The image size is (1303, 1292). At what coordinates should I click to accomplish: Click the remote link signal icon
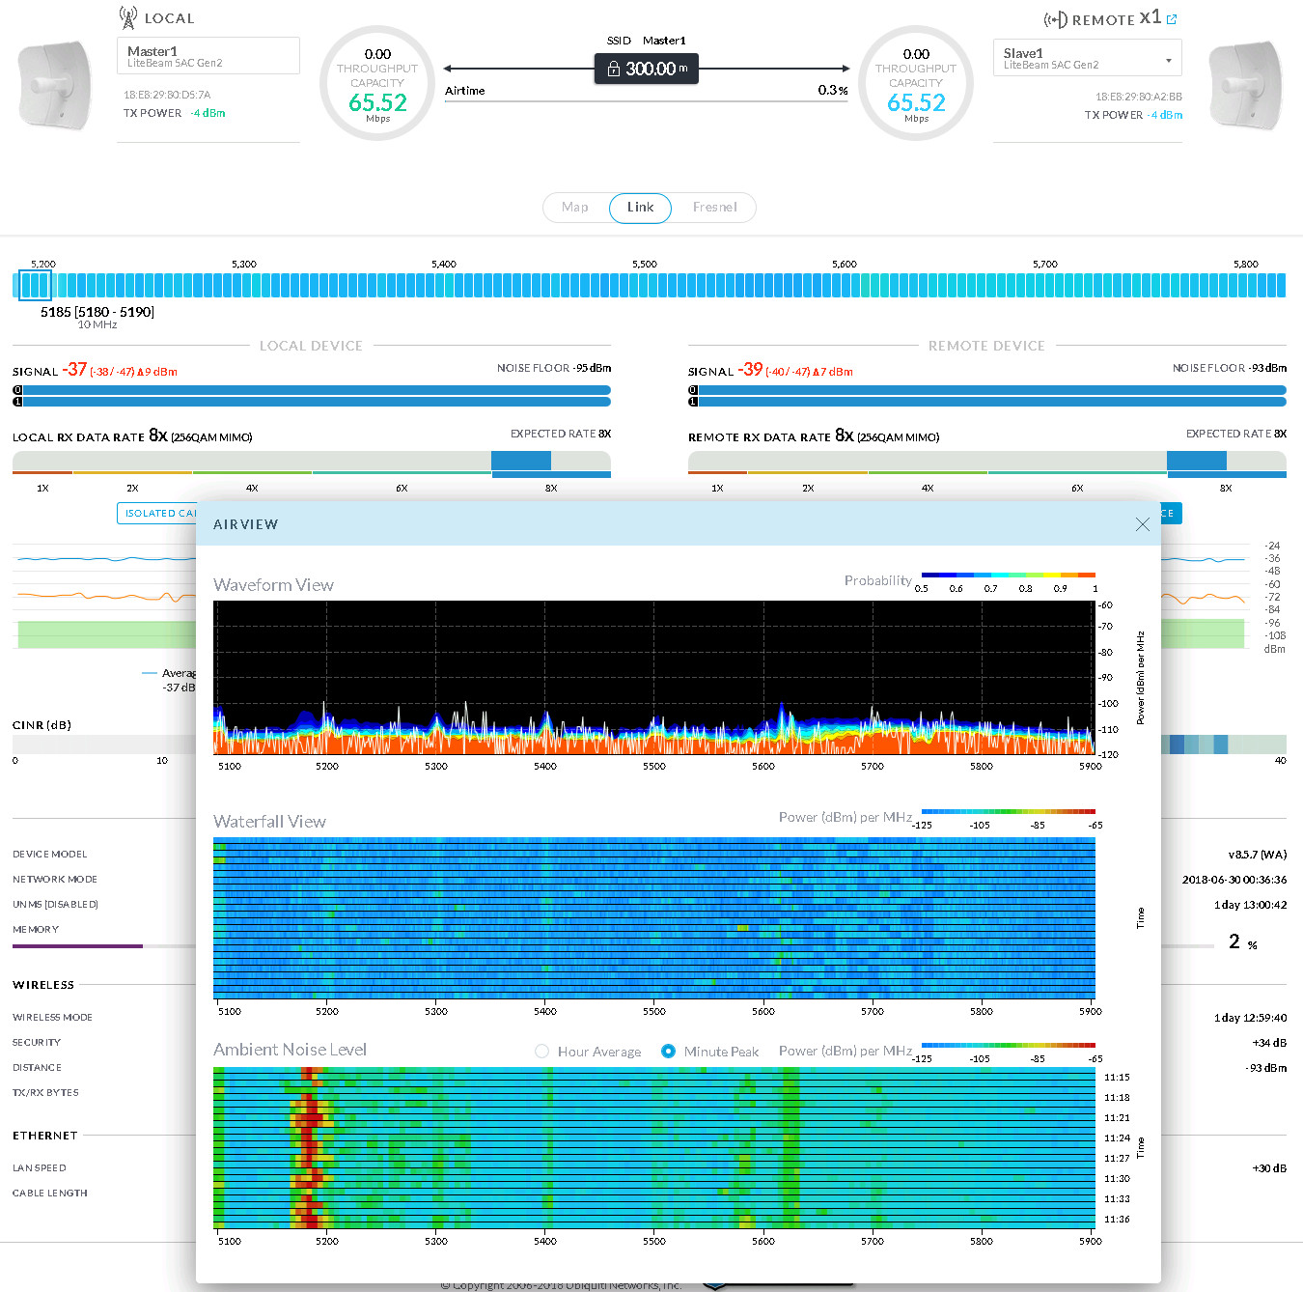click(x=1055, y=20)
